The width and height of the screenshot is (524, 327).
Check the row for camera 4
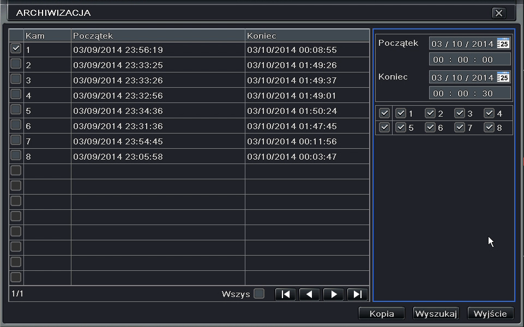[16, 94]
